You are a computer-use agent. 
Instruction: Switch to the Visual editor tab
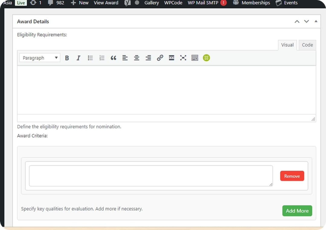coord(287,45)
